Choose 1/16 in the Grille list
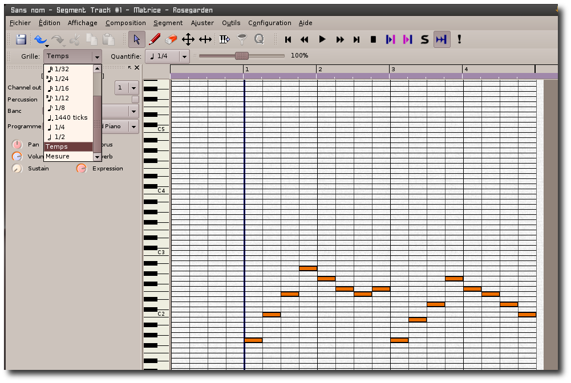Viewport: 571px width, 383px height. click(x=62, y=88)
